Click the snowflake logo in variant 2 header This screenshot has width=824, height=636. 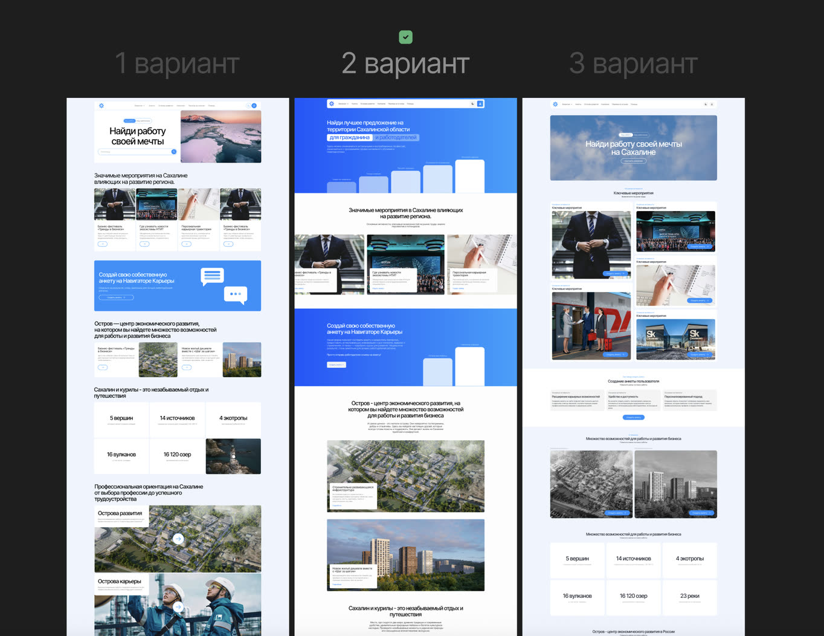pyautogui.click(x=332, y=103)
